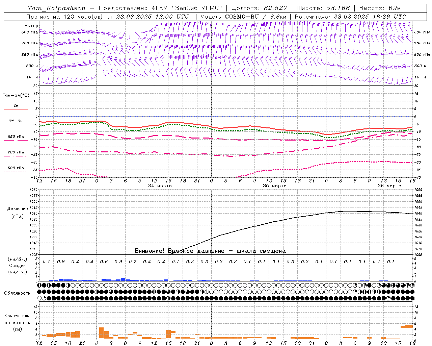Click the "Тем-ра(°C)" temperature axis label
The height and width of the screenshot is (346, 432).
tap(16, 96)
